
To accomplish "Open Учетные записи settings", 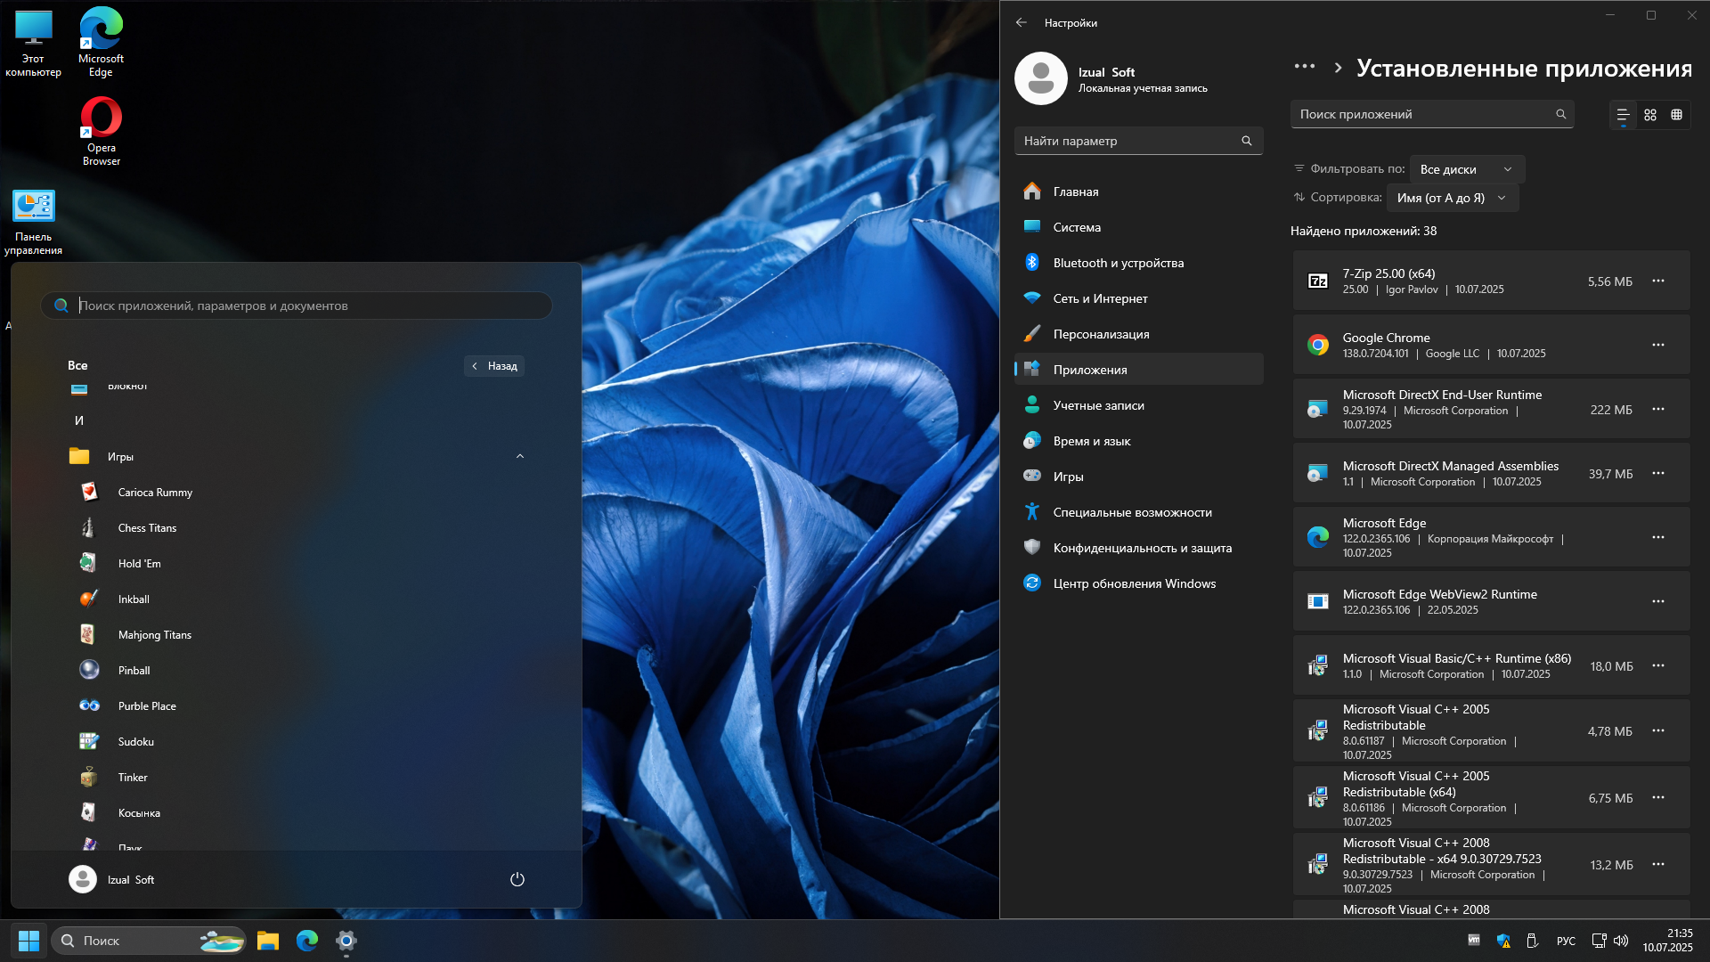I will [1138, 405].
